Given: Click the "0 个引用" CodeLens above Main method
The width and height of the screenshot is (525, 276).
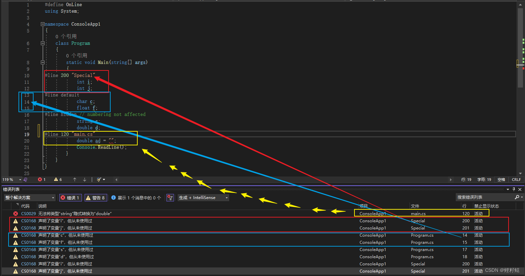Looking at the screenshot, I should [x=77, y=55].
